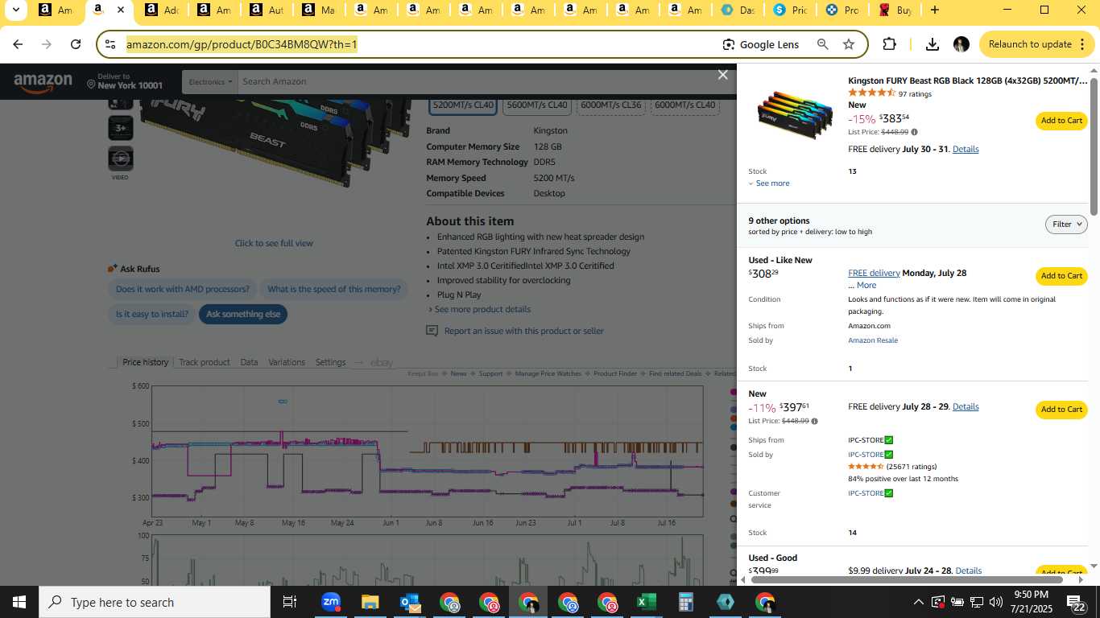Show info icon beside IPC-STORE List Price

tap(814, 421)
